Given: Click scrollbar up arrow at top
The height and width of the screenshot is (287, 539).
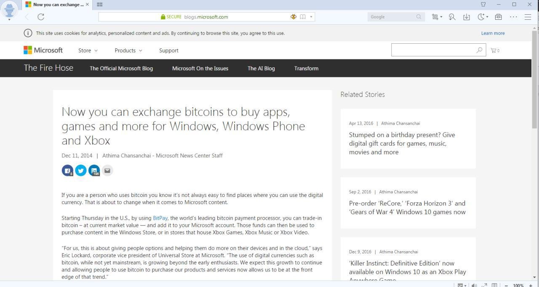Looking at the screenshot, I should click(535, 27).
